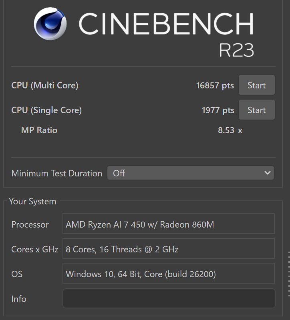Click the Processor field showing AMD Ryzen
Screen dimensions: 290x320
(168, 224)
